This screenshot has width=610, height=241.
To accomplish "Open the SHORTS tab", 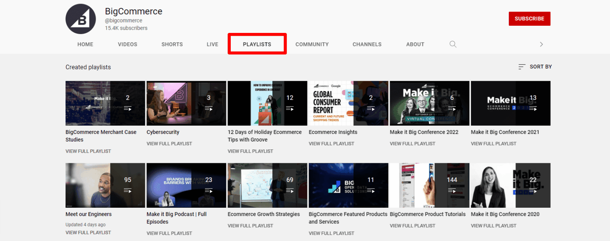I will pyautogui.click(x=172, y=44).
